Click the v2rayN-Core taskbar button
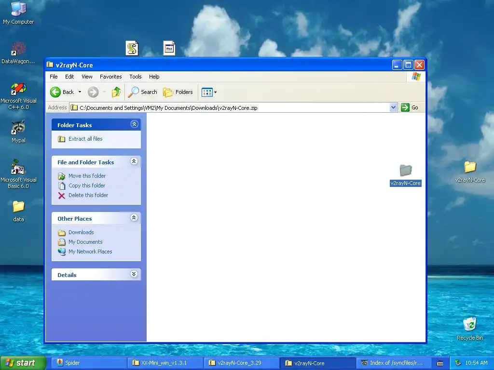Viewport: 494px width, 370px height. [x=318, y=363]
